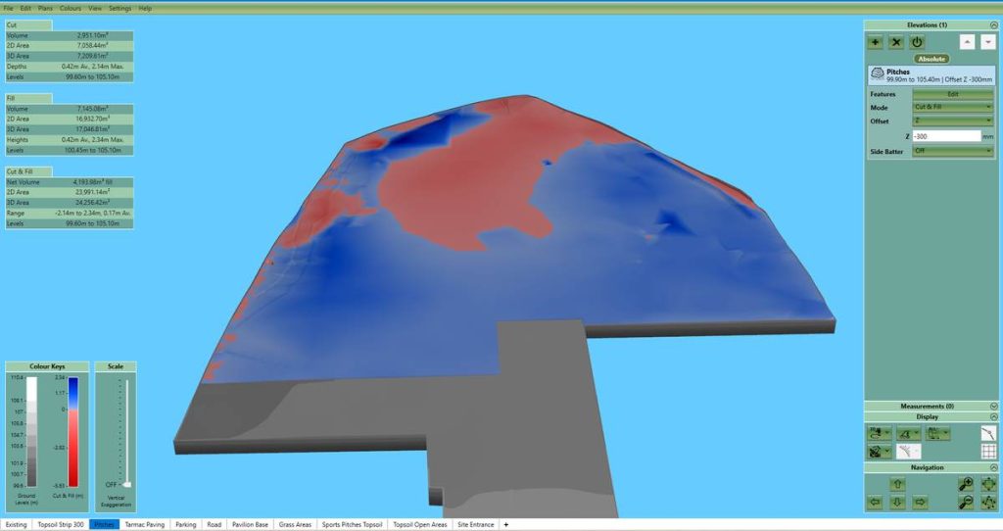Open the Edit menu
This screenshot has height=531, width=1003.
[25, 8]
